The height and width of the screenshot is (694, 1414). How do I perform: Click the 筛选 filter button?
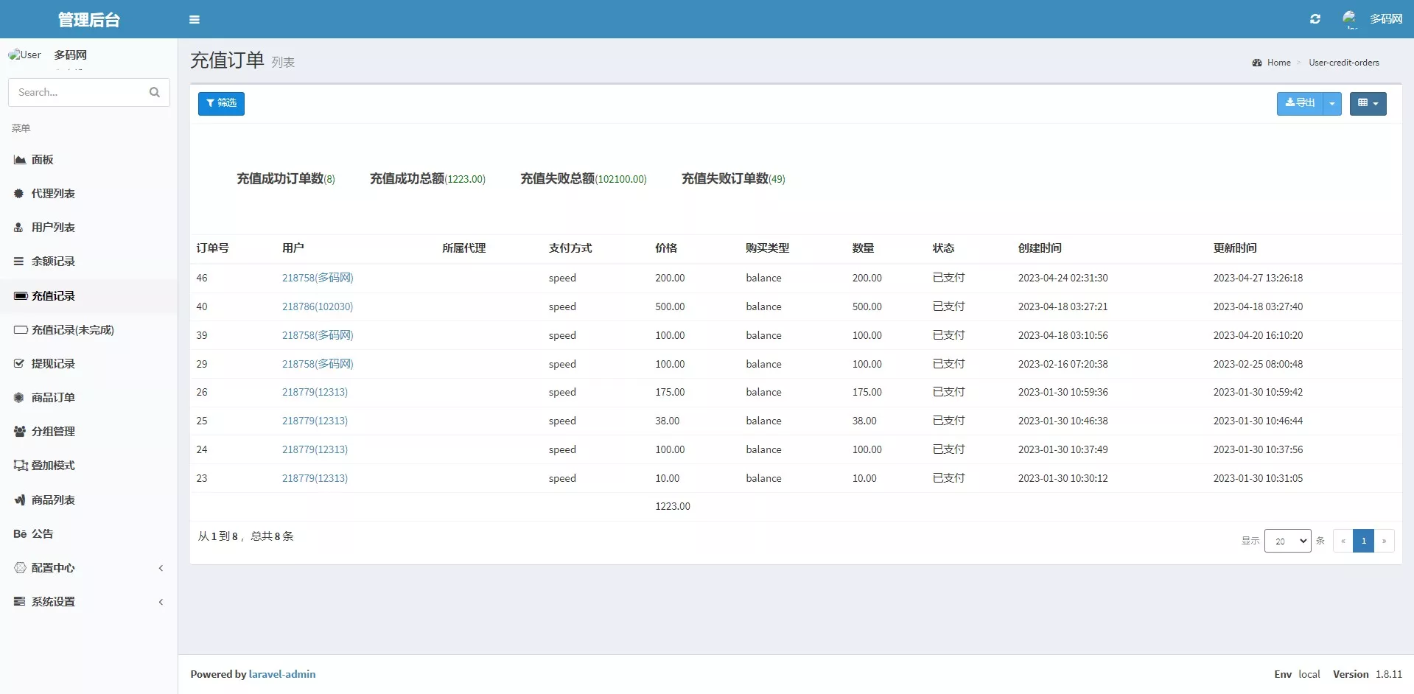[221, 103]
